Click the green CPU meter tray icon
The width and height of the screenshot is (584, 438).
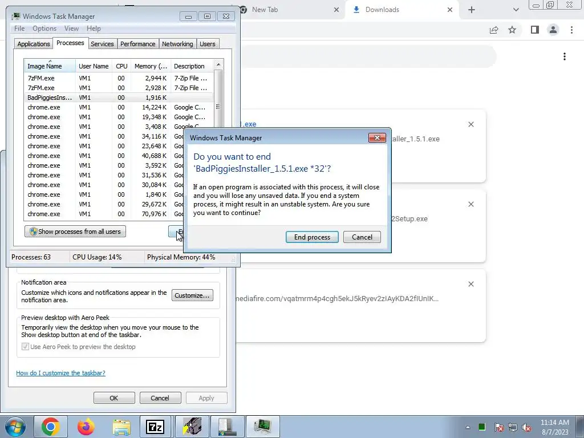click(x=481, y=427)
